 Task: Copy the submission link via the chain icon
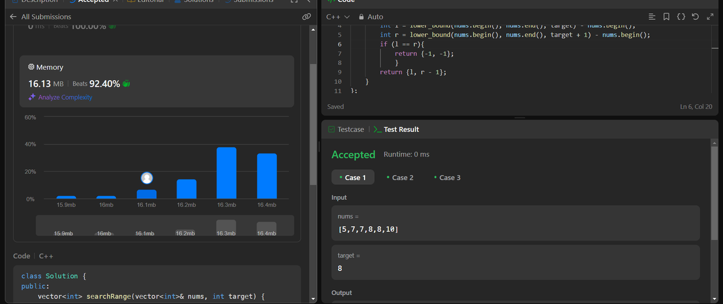click(306, 17)
